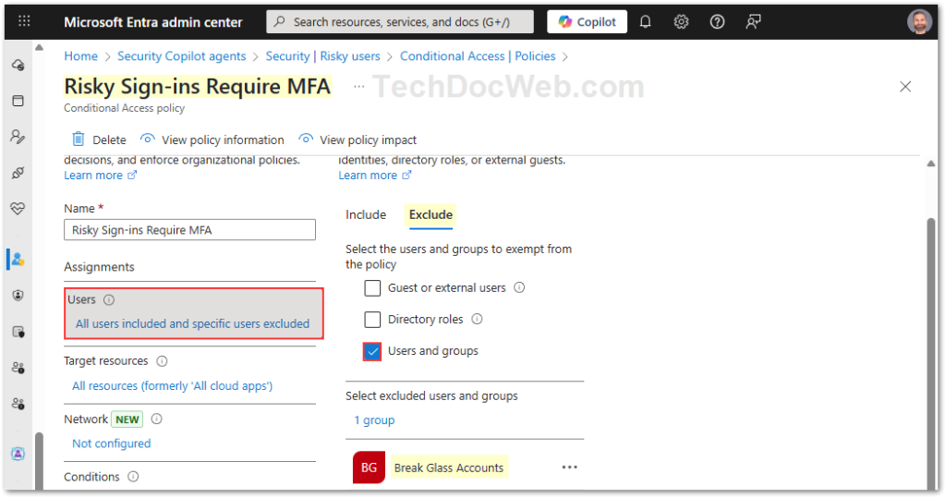946x498 pixels.
Task: Check the Directory roles checkbox
Action: (x=372, y=320)
